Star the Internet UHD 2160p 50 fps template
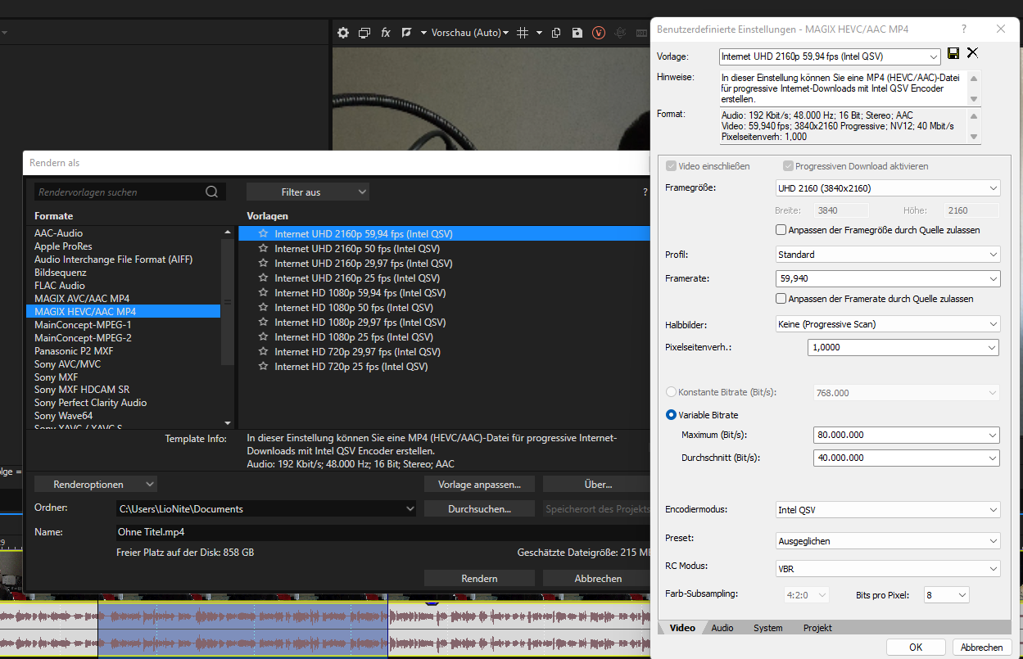This screenshot has height=659, width=1023. coord(263,248)
